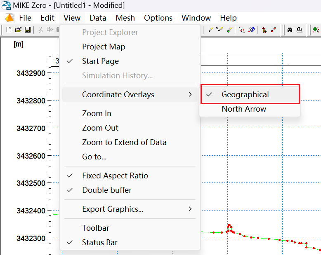321x255 pixels.
Task: Create a new document with New icon
Action: click(9, 30)
